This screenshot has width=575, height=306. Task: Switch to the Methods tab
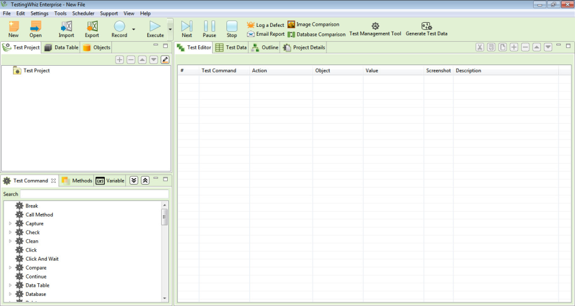click(77, 181)
